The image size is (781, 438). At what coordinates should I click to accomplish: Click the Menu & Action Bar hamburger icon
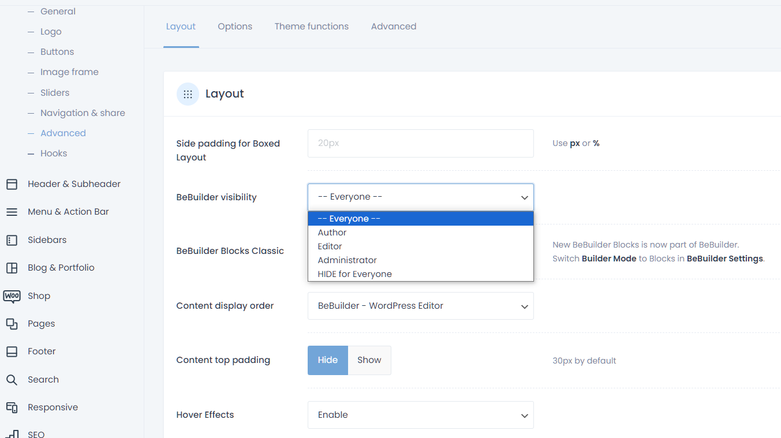click(x=12, y=212)
